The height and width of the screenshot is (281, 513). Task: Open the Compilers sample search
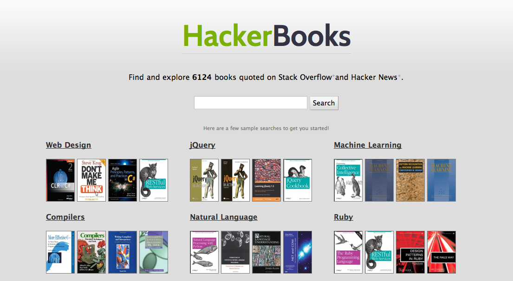pos(65,217)
